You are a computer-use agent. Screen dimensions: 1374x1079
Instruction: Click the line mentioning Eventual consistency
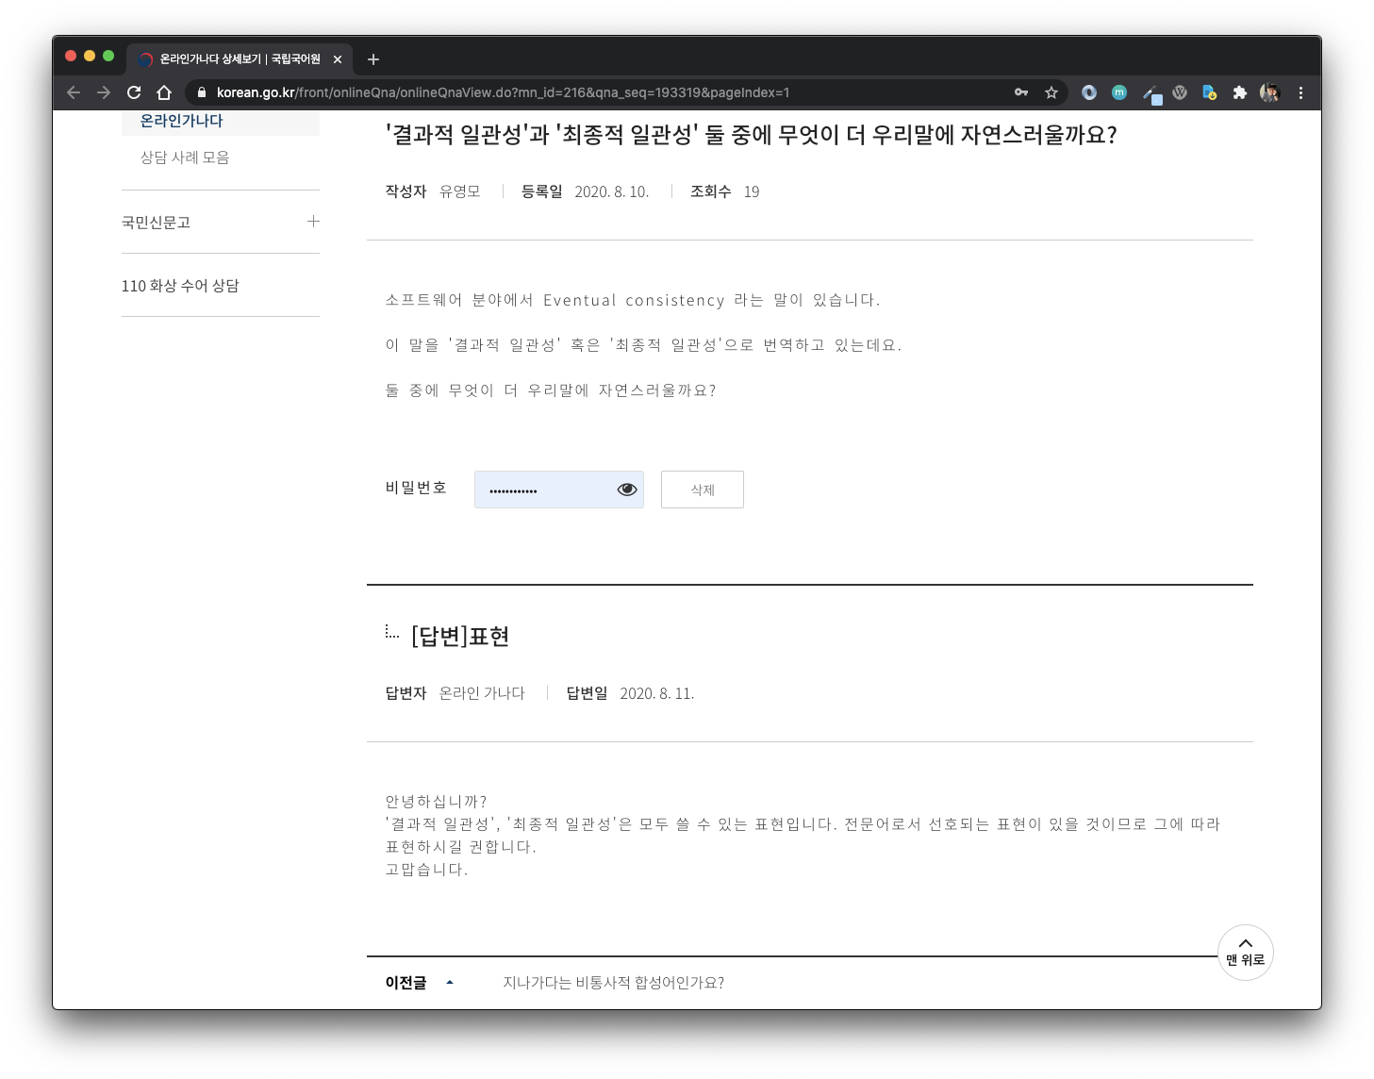(x=633, y=300)
